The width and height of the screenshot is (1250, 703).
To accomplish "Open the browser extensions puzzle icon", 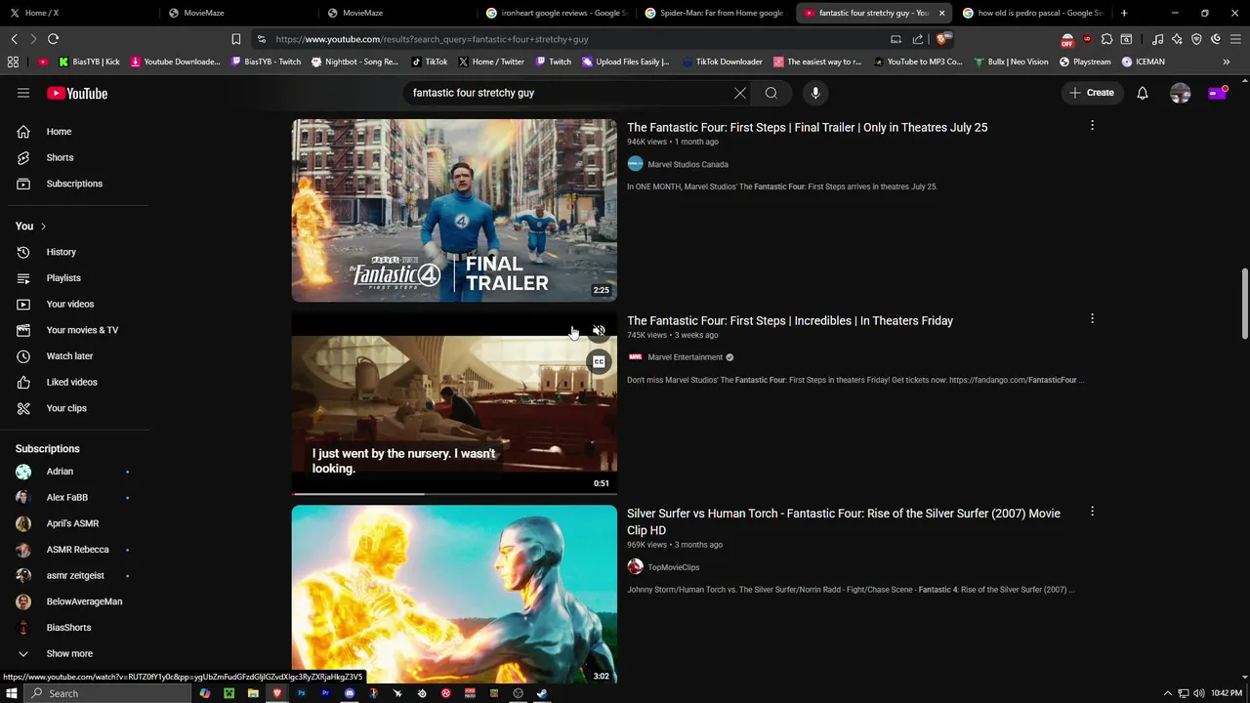I will point(1106,39).
